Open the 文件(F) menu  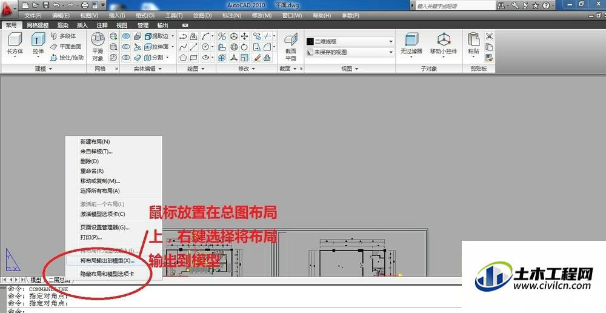(33, 16)
